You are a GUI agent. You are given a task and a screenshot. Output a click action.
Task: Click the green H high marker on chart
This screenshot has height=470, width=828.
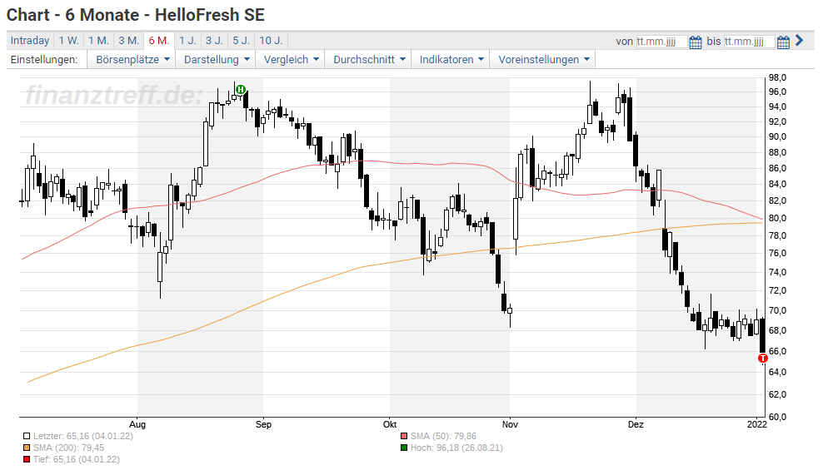pyautogui.click(x=241, y=89)
